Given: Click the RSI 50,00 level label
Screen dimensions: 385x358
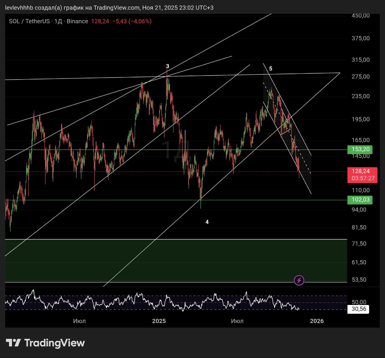Looking at the screenshot, I should click(359, 302).
